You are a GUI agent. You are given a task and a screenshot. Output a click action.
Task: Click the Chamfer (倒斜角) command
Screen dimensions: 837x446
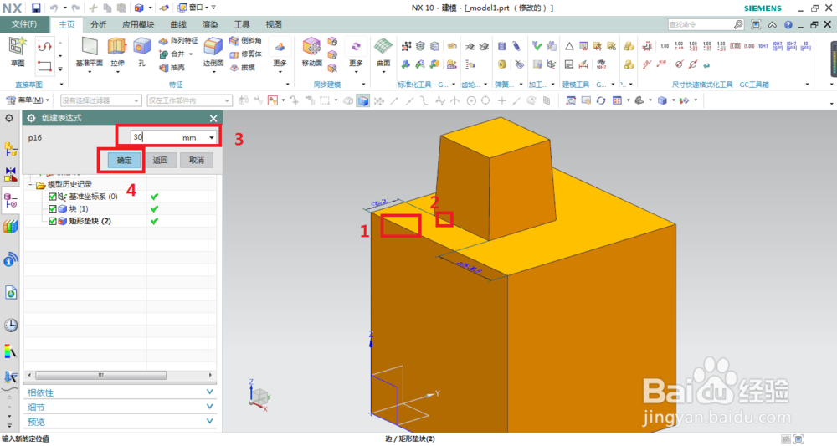click(245, 40)
